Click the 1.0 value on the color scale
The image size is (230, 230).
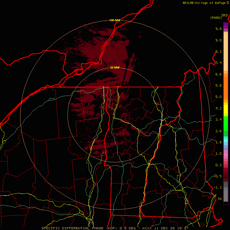(x=218, y=154)
